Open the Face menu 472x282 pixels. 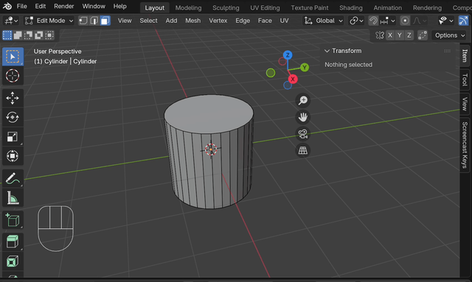(265, 21)
